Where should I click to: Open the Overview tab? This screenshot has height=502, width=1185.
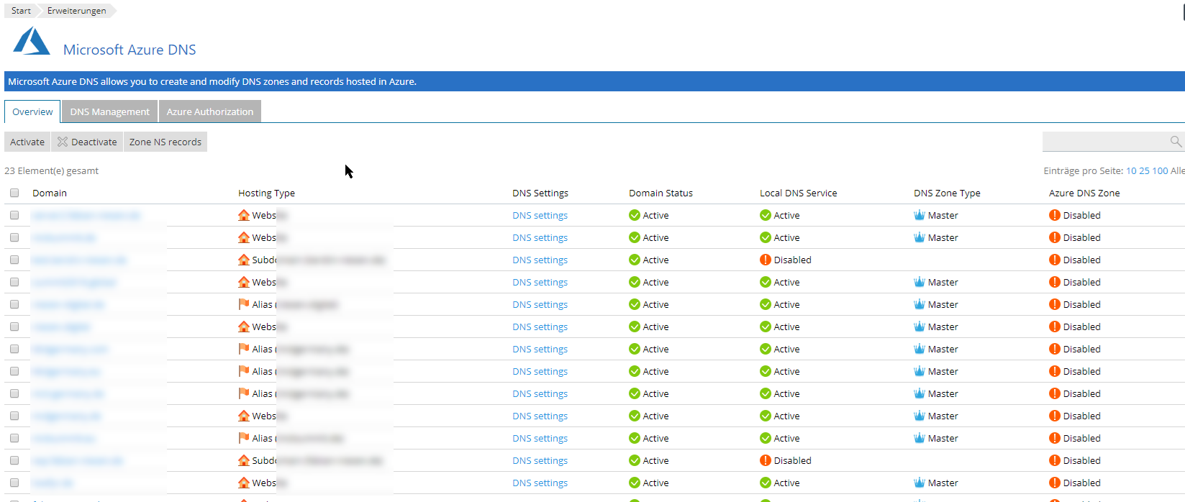pyautogui.click(x=32, y=111)
